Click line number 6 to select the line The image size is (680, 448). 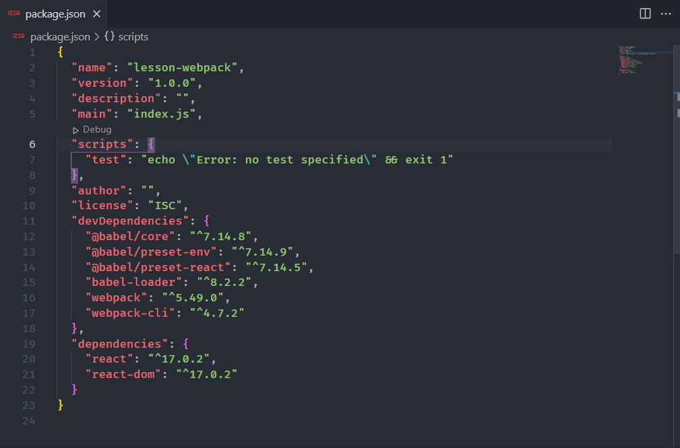pos(32,144)
